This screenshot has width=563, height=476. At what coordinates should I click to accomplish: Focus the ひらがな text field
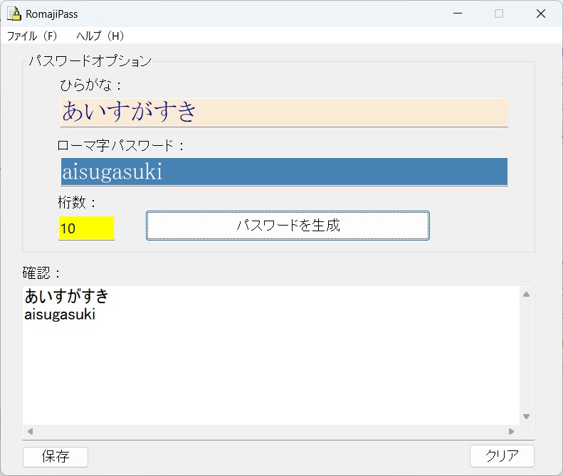284,112
